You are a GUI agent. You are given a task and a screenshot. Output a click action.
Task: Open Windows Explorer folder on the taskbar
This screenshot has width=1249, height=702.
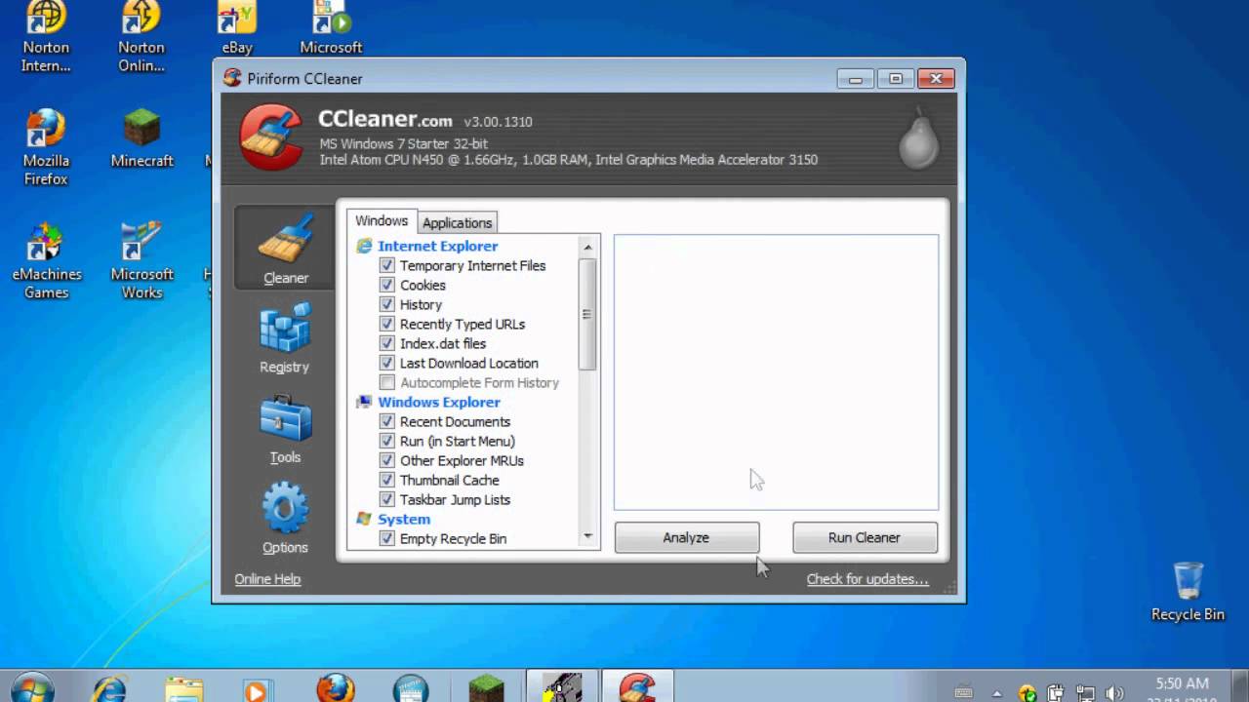pyautogui.click(x=183, y=688)
